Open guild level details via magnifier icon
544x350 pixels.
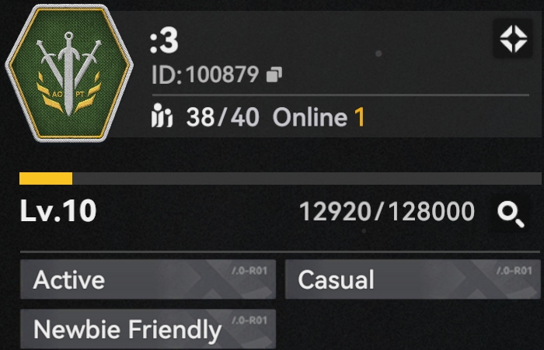coord(511,214)
